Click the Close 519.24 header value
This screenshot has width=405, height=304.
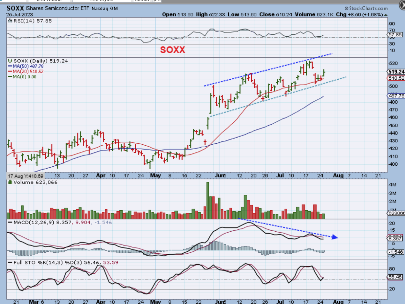275,14
